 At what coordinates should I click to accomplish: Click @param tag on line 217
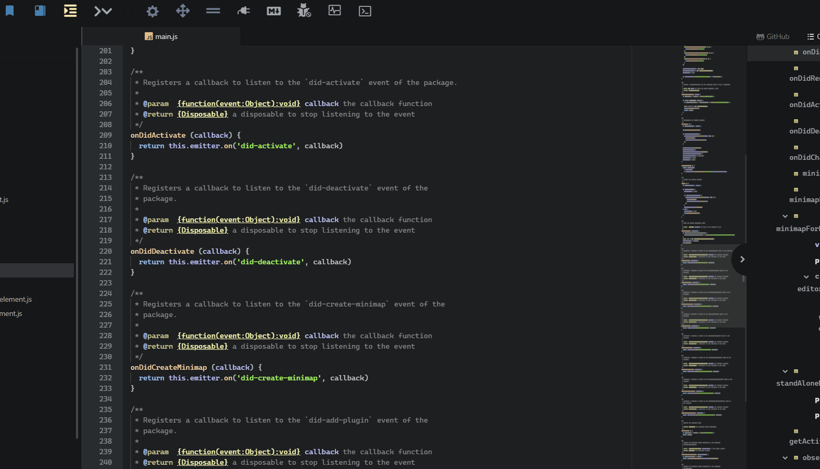coord(156,219)
